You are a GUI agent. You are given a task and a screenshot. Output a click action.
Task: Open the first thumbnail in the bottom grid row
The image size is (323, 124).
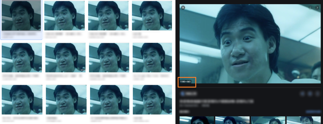pos(22,100)
